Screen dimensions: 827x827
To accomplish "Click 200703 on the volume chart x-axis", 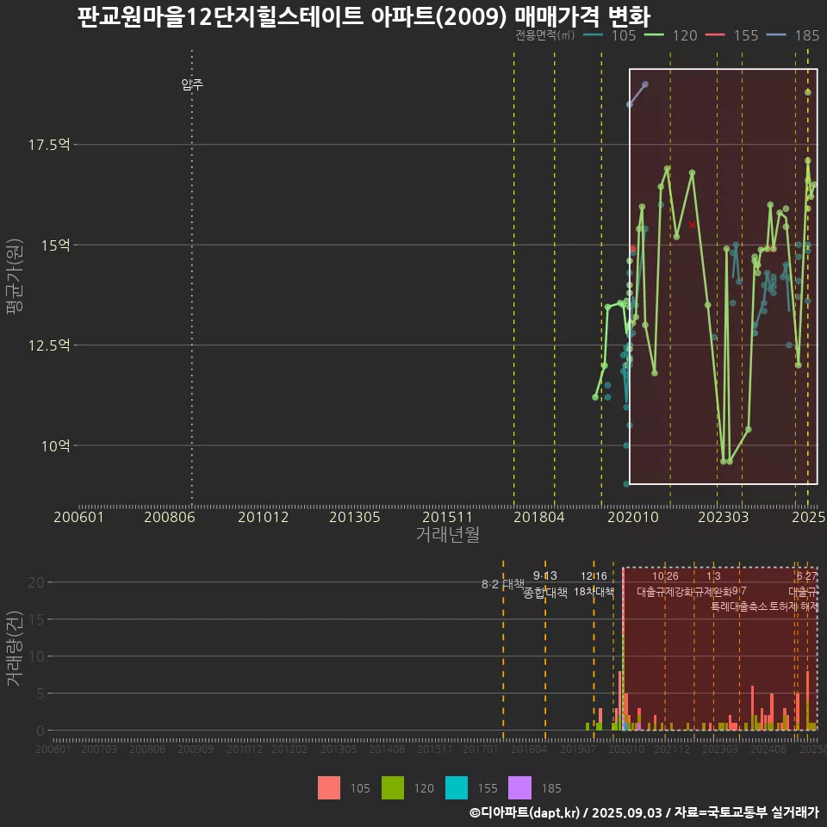I will (x=98, y=749).
